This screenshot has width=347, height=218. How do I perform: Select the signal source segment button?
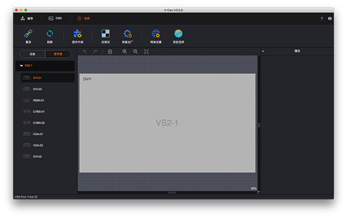pos(58,54)
